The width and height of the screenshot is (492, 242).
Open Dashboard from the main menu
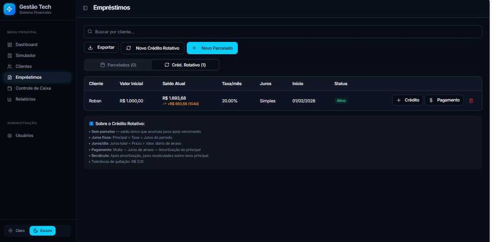37,45
